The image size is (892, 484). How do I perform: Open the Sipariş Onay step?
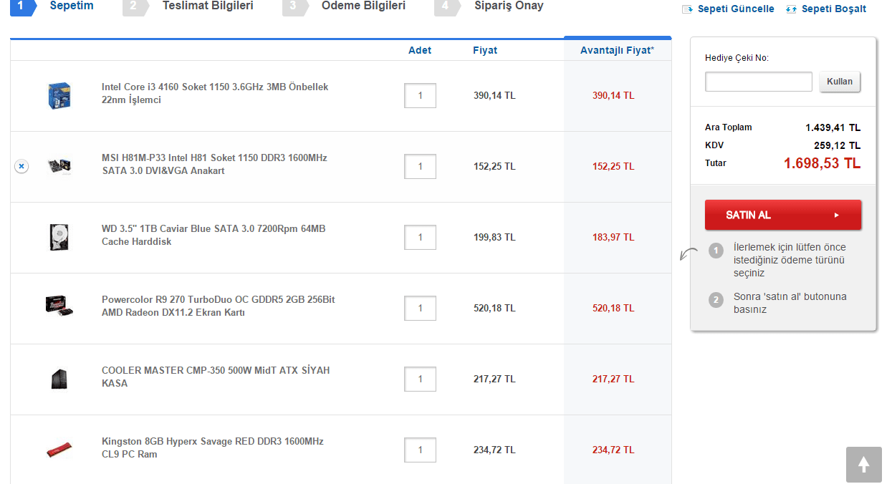point(509,6)
